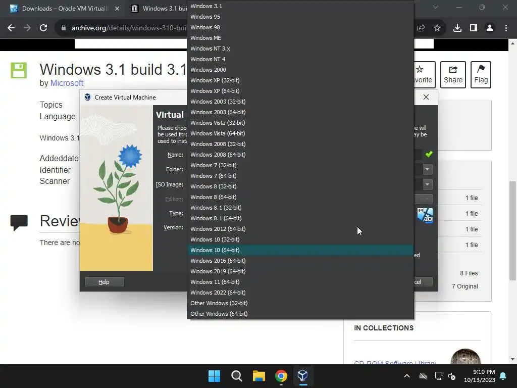Open VirtualBox from taskbar
This screenshot has height=388, width=517.
(303, 376)
